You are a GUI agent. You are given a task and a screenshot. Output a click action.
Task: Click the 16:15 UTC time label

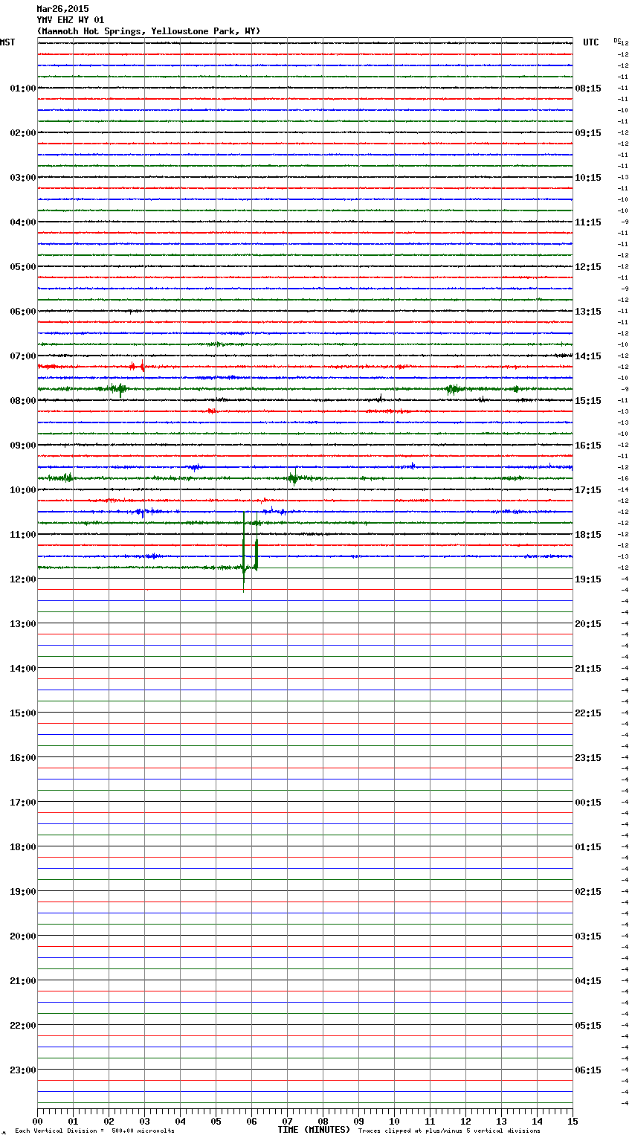588,446
